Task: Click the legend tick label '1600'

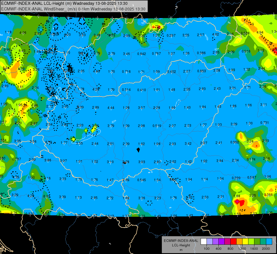Action: 254,249
